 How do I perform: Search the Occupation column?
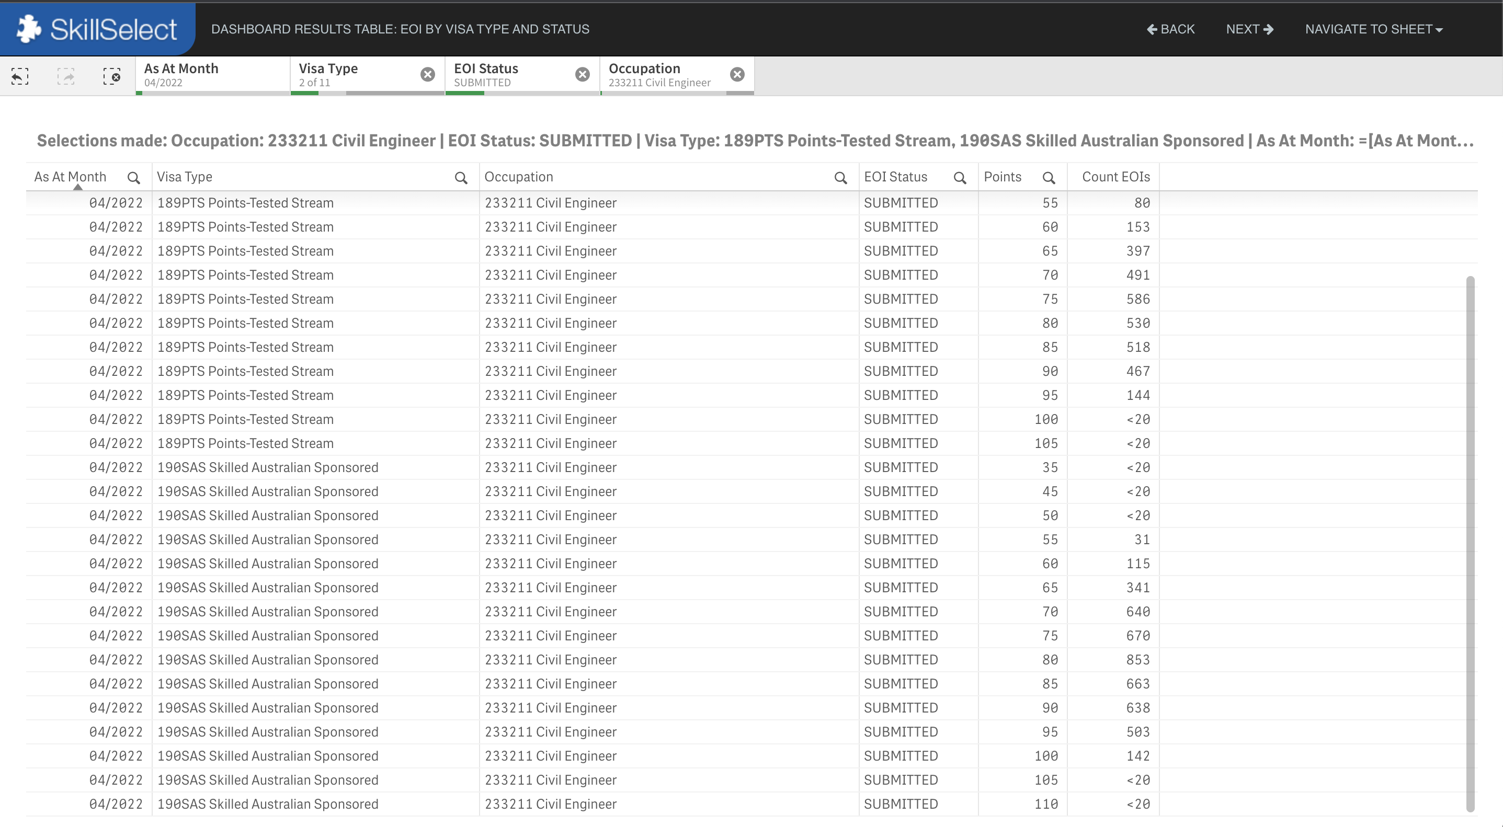pos(841,178)
